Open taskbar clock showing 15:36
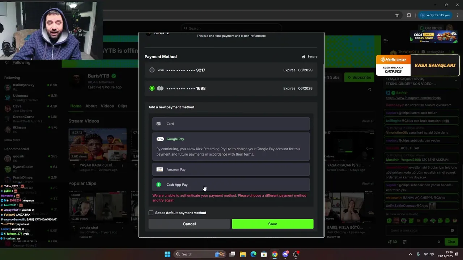Screen dimensions: 463x260 pos(445,254)
